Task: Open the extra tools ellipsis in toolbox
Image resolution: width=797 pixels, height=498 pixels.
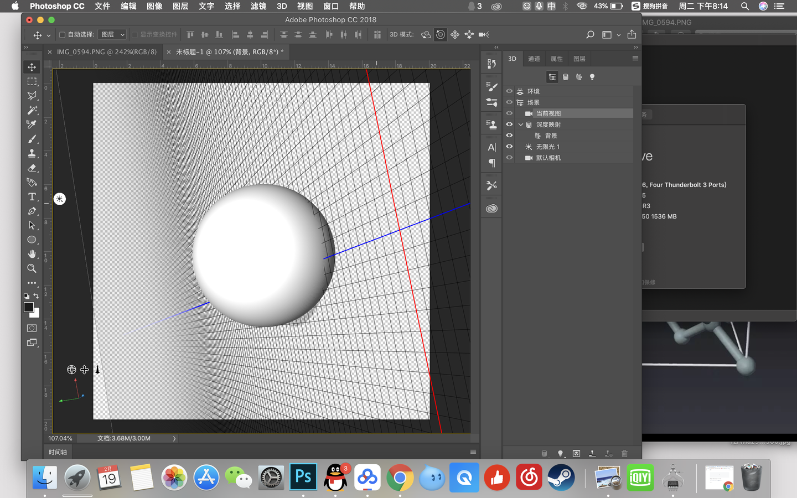Action: [x=32, y=283]
